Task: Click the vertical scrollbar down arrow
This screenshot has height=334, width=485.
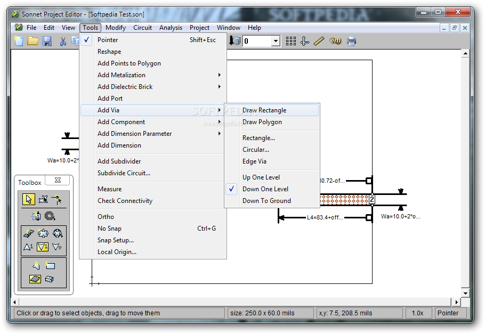Action: click(465, 293)
